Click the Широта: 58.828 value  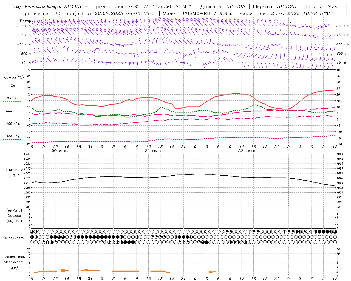pyautogui.click(x=274, y=7)
